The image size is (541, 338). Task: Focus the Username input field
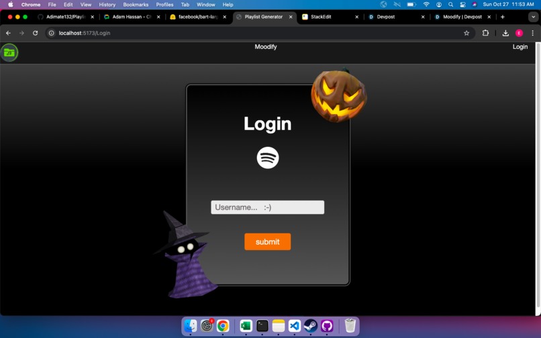point(267,207)
